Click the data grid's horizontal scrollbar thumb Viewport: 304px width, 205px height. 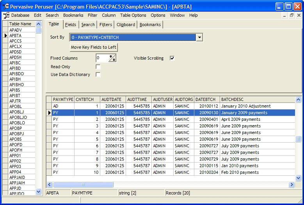[83, 184]
